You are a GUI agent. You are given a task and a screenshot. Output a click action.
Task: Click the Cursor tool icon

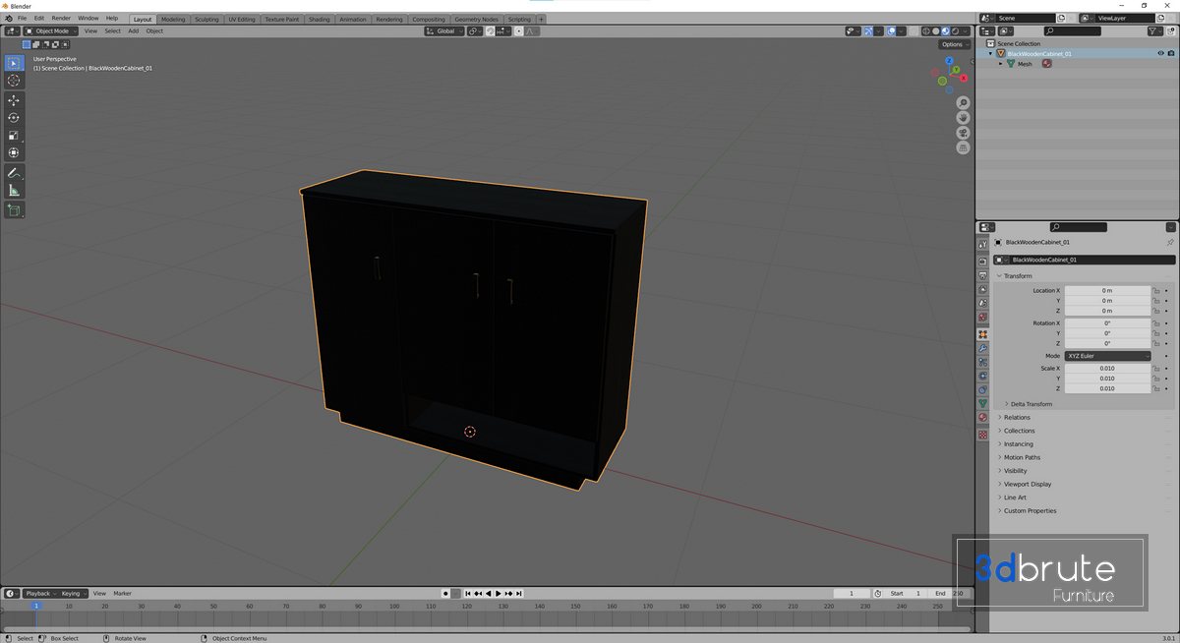[x=14, y=81]
